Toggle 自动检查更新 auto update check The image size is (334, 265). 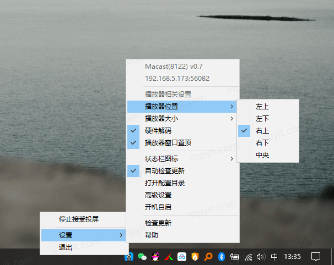[182, 171]
